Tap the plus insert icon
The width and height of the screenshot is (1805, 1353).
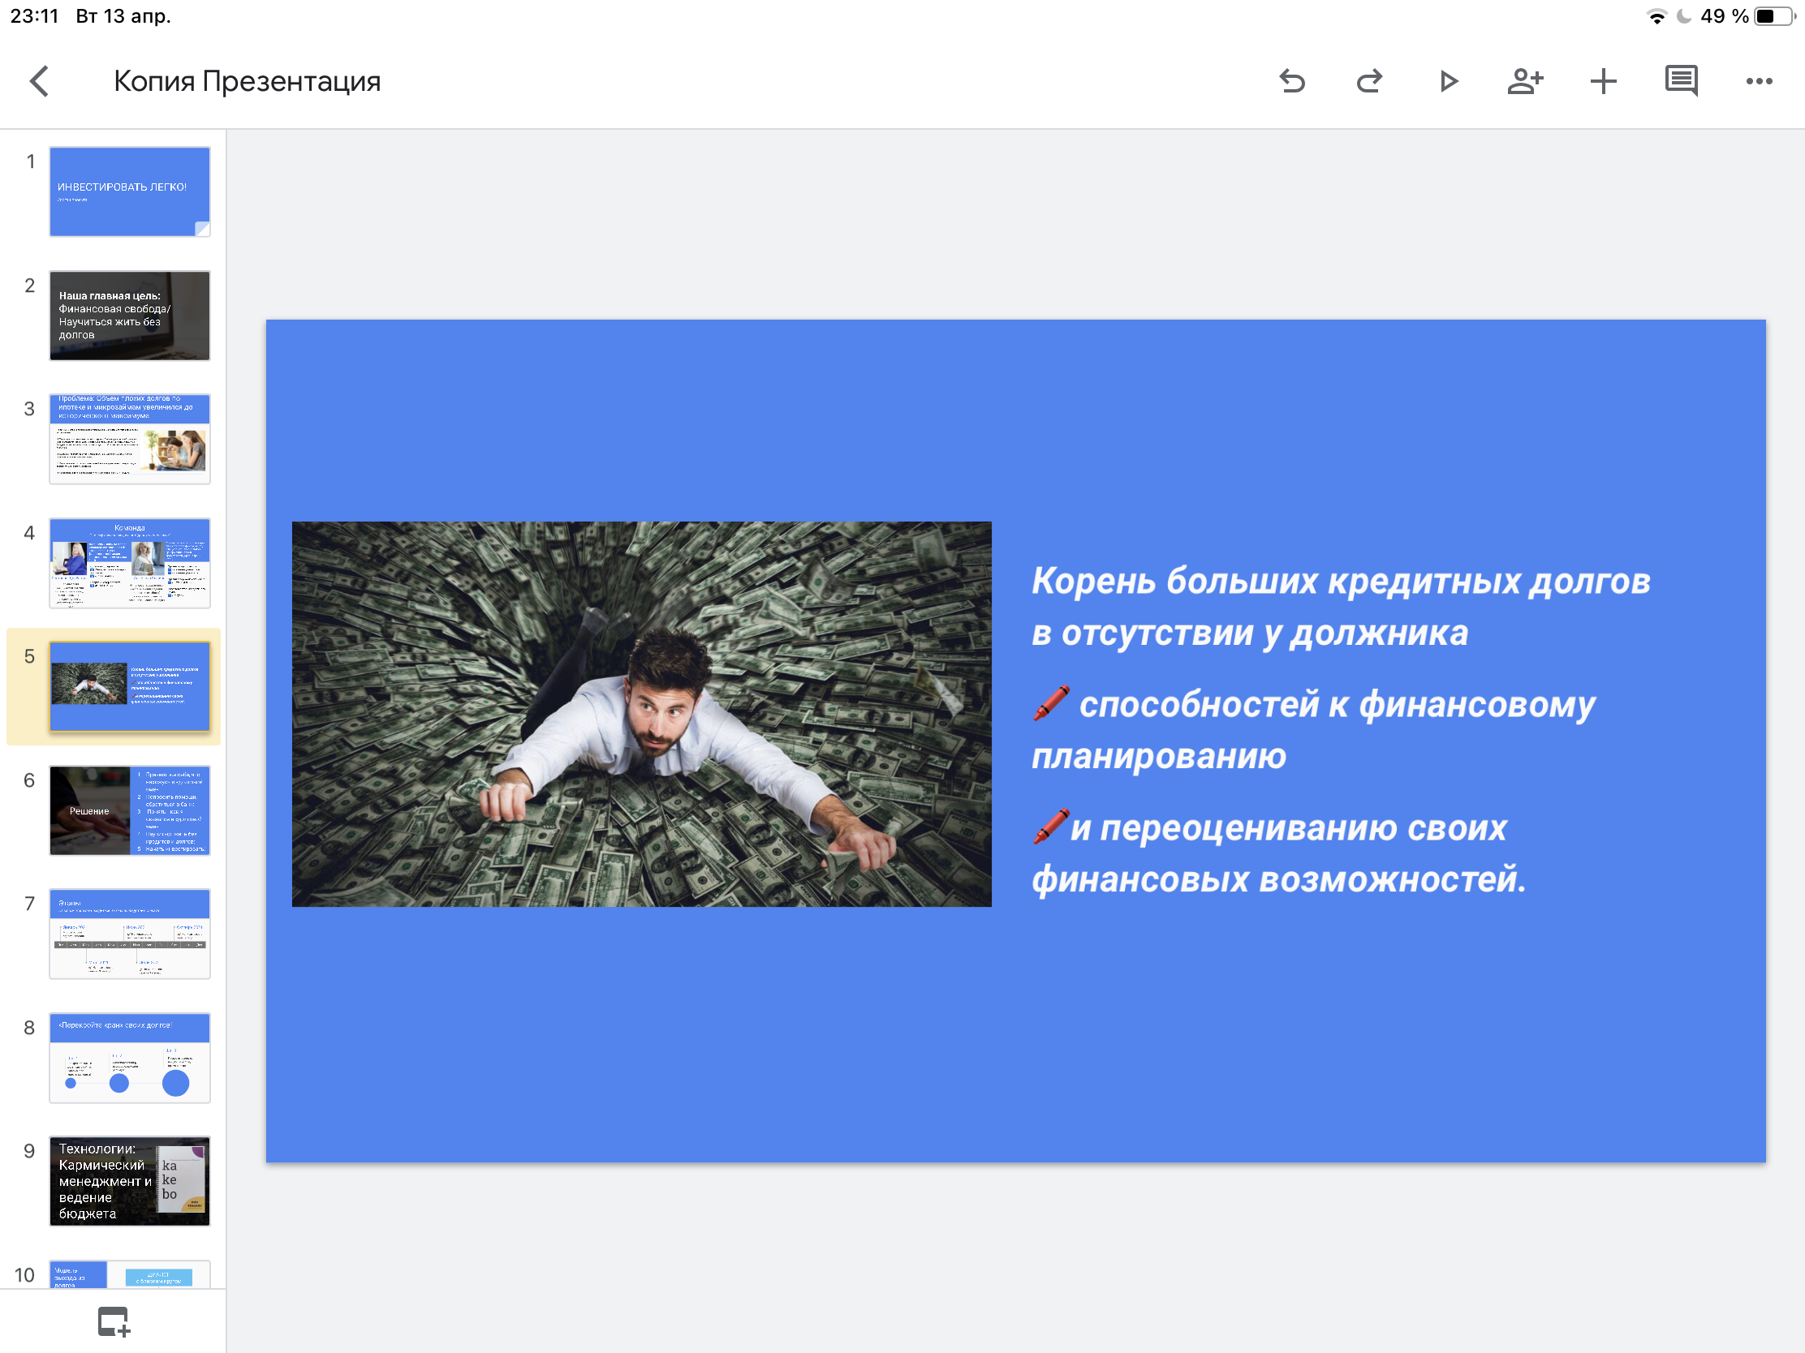[1603, 81]
